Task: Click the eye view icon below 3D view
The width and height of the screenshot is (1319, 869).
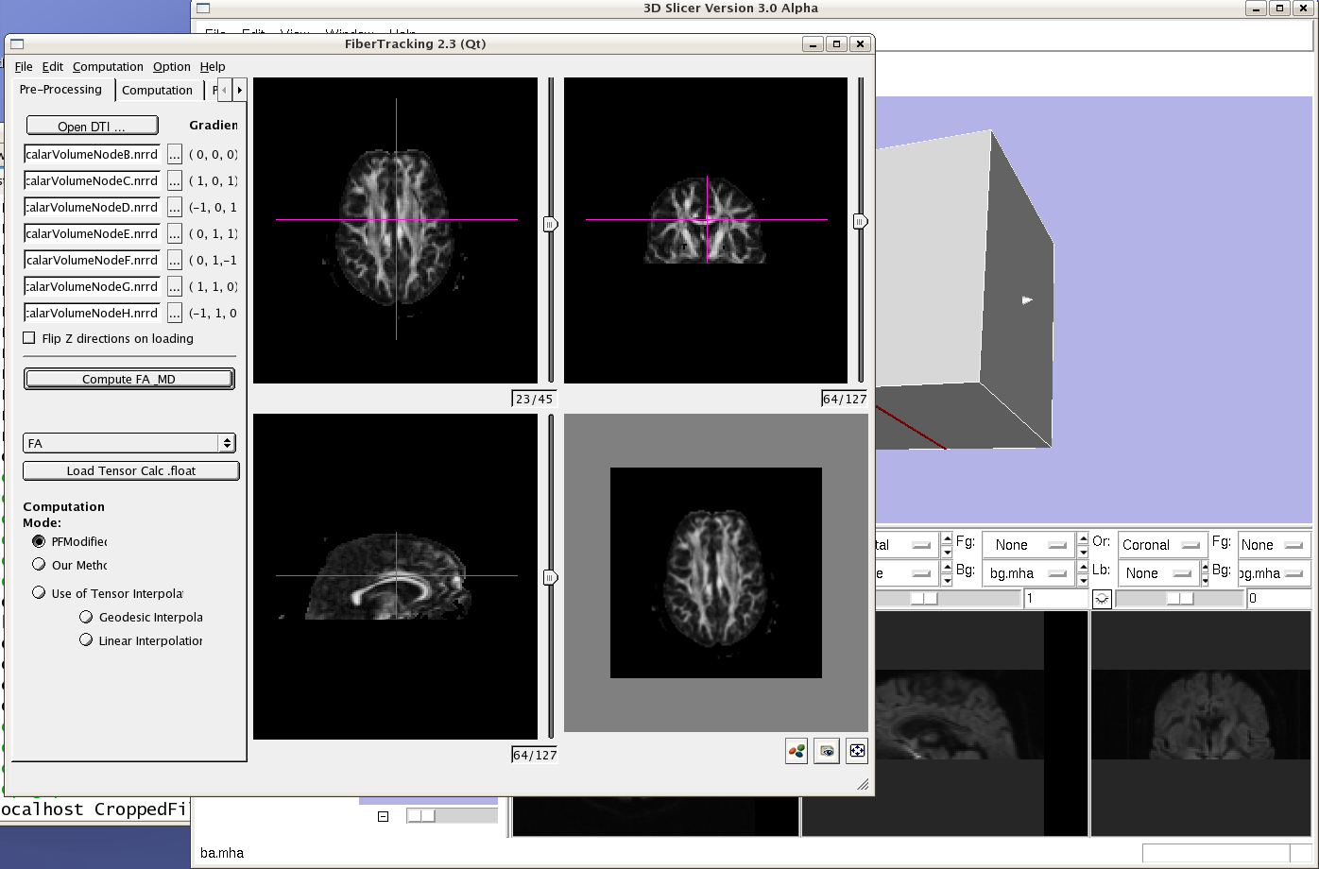Action: [827, 751]
